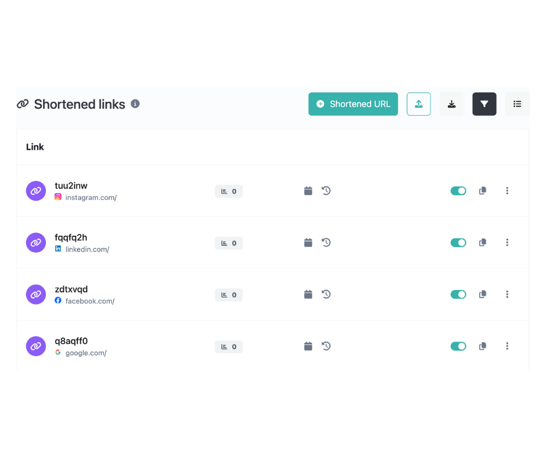Open three-dot menu for zdtxvqd link
This screenshot has width=546, height=458.
507,295
